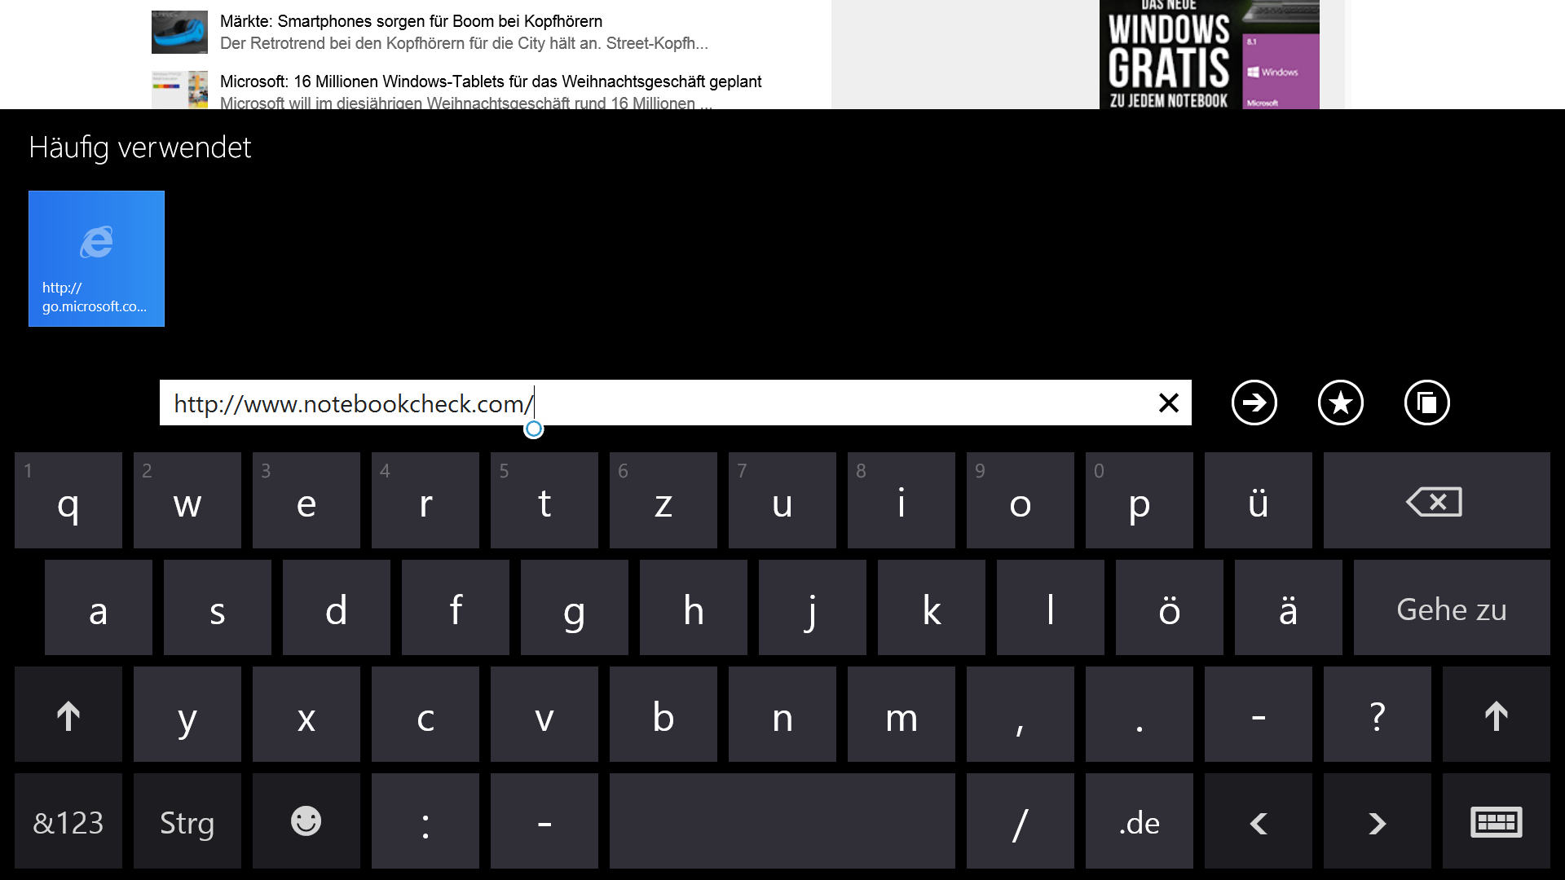Tap the e key
This screenshot has height=880, width=1565.
(x=306, y=500)
